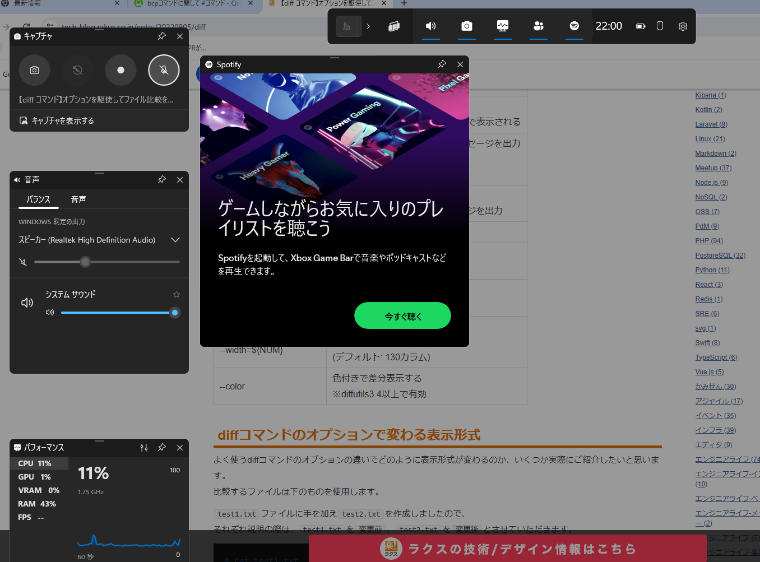Open the Swift (8) category link
The height and width of the screenshot is (562, 760).
tap(707, 343)
